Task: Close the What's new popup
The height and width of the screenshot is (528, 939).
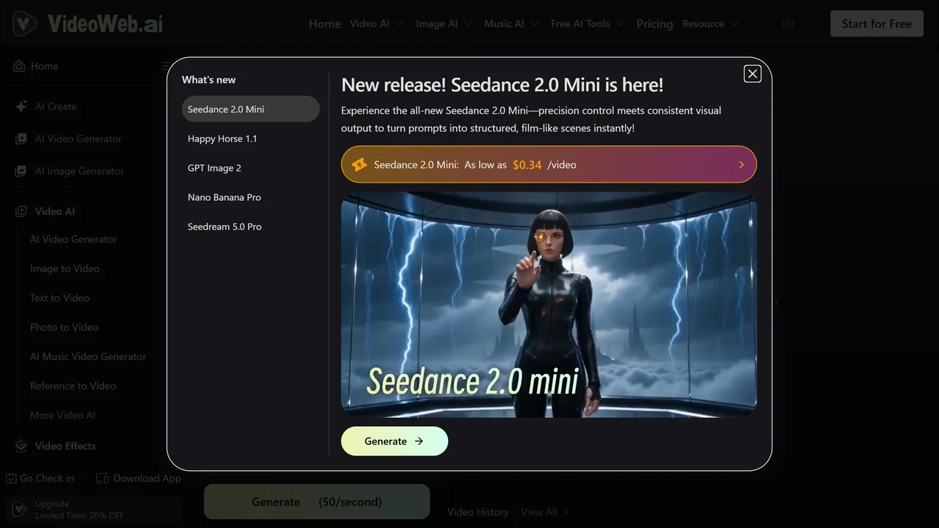Action: (752, 73)
